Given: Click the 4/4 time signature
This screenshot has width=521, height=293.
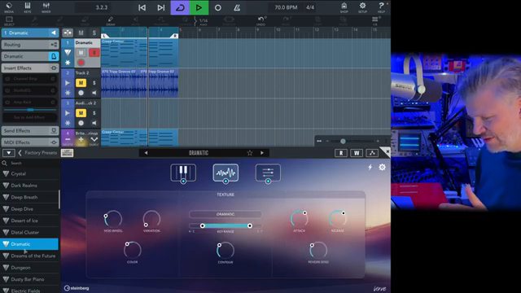Looking at the screenshot, I should 309,7.
